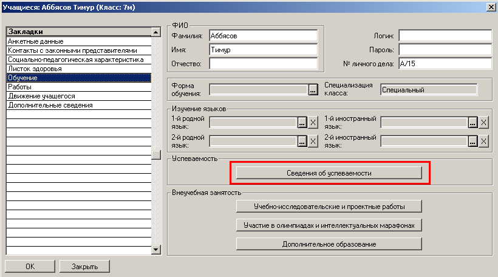
Task: Click the Логин input field
Action: [445, 36]
